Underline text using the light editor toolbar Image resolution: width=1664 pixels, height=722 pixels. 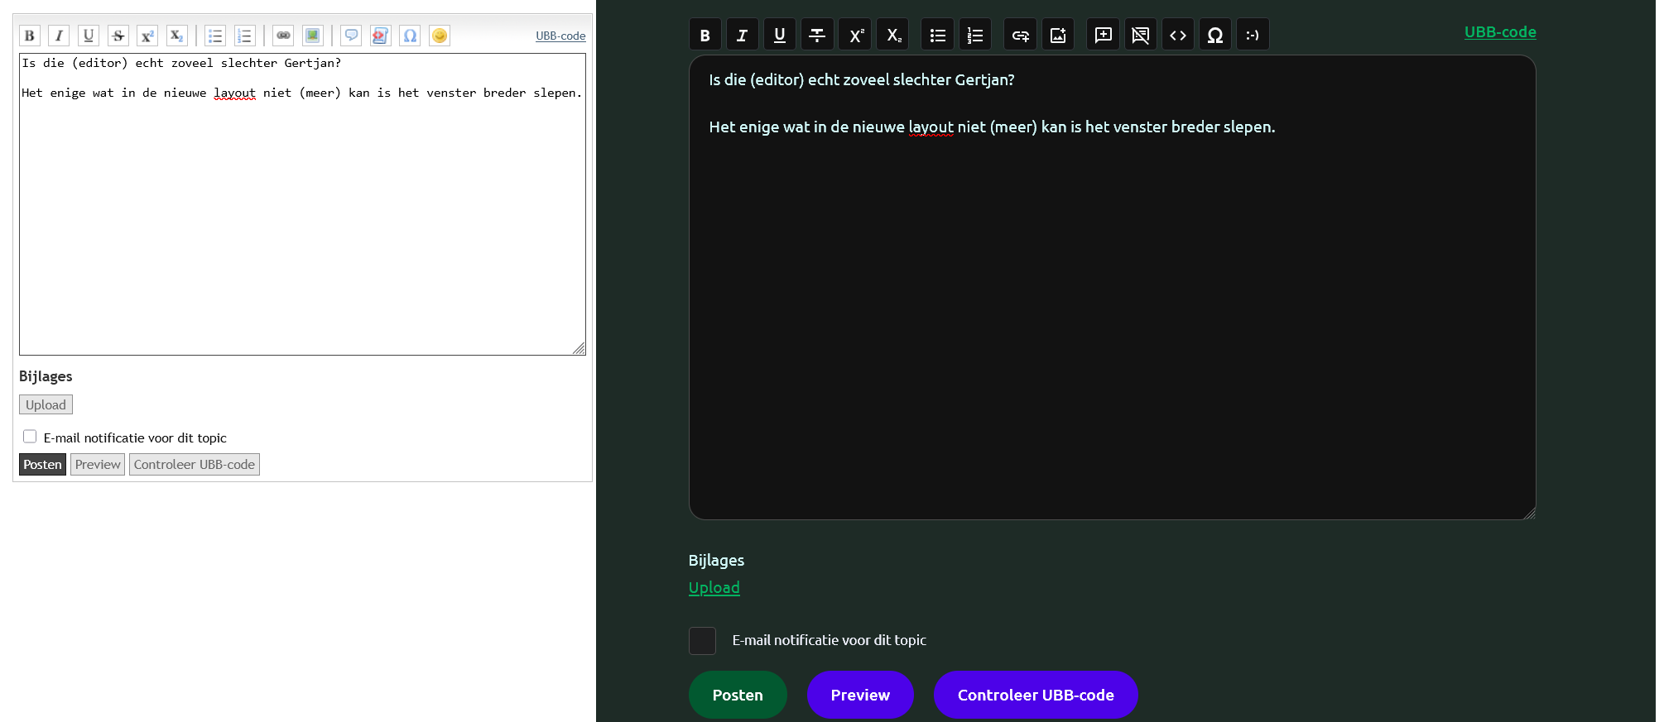89,36
